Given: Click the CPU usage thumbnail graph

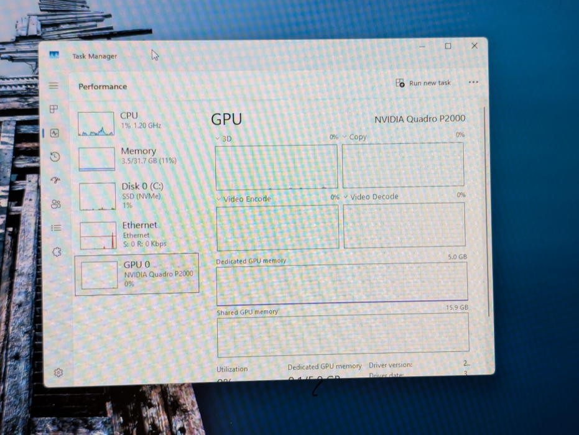Looking at the screenshot, I should [x=96, y=124].
